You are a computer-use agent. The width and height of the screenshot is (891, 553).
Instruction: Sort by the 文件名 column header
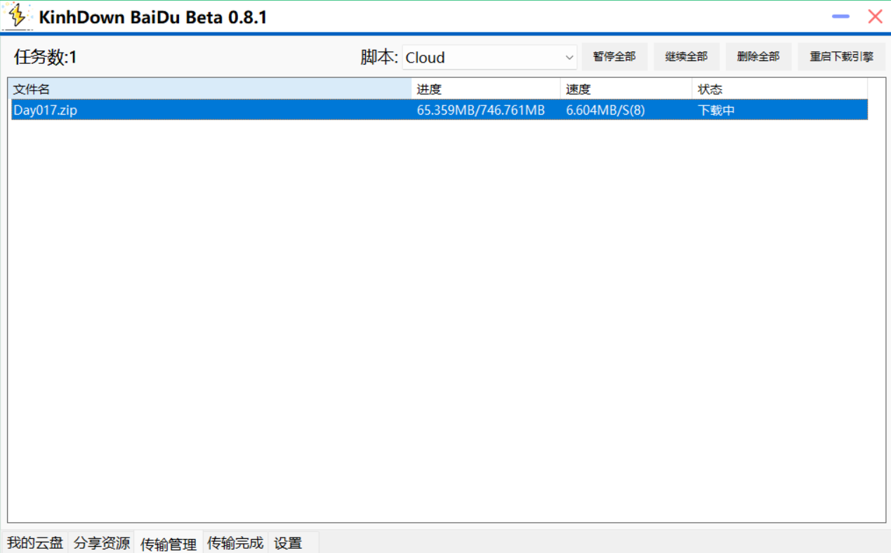pos(211,89)
